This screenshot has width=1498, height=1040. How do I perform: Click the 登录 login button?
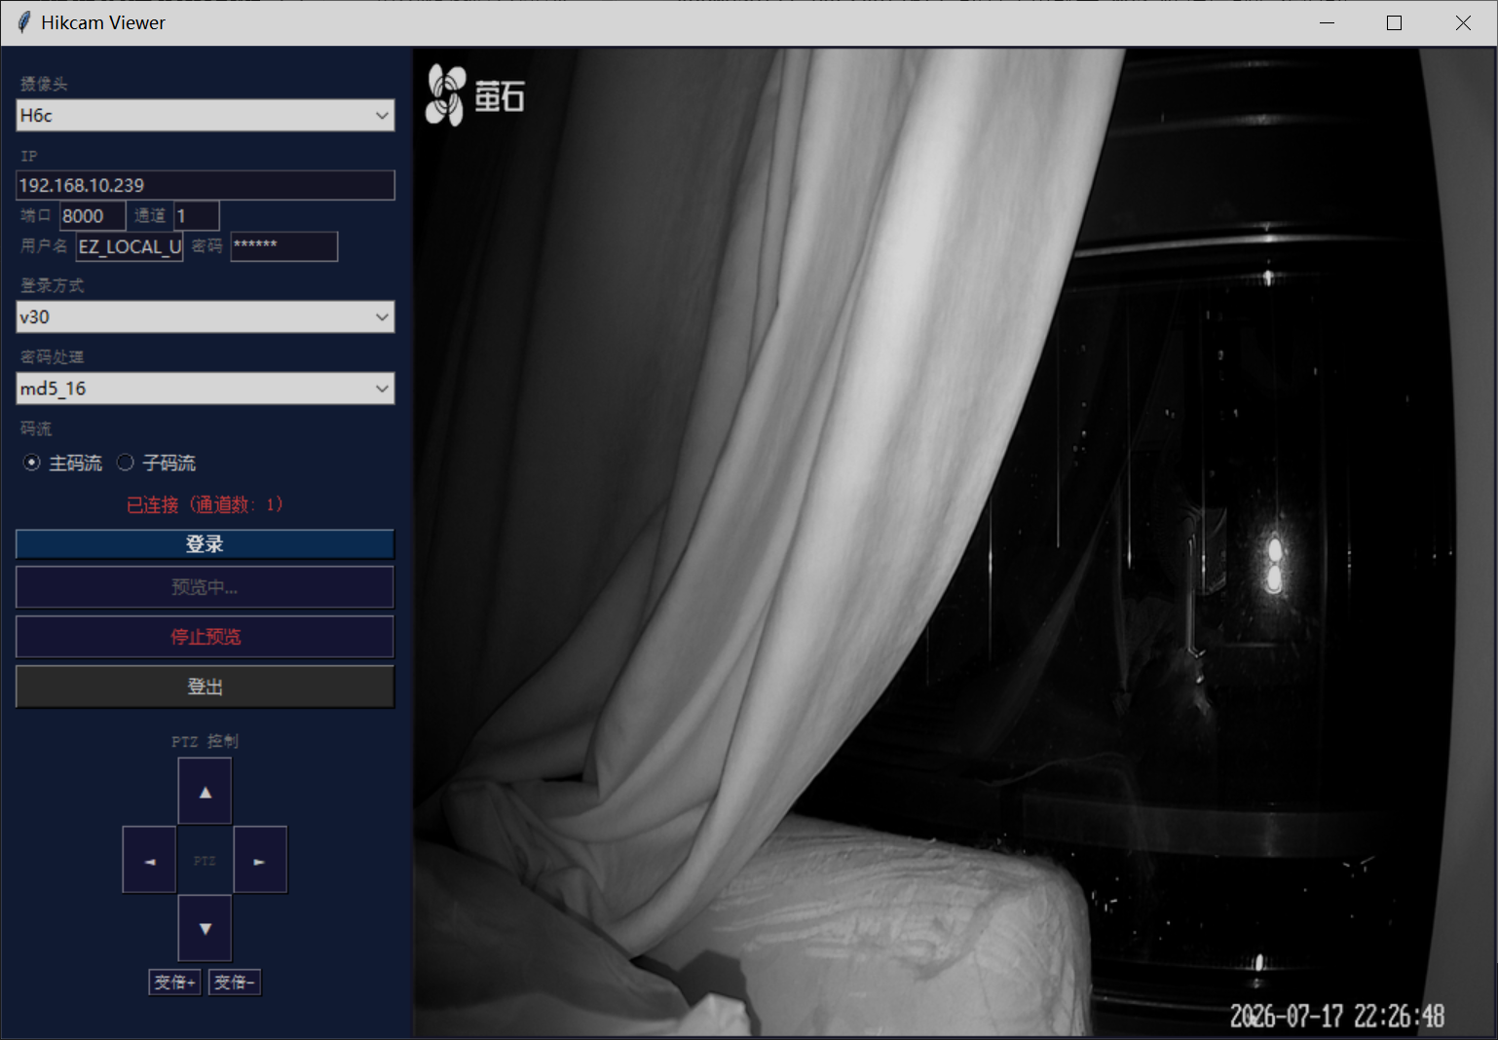tap(205, 544)
